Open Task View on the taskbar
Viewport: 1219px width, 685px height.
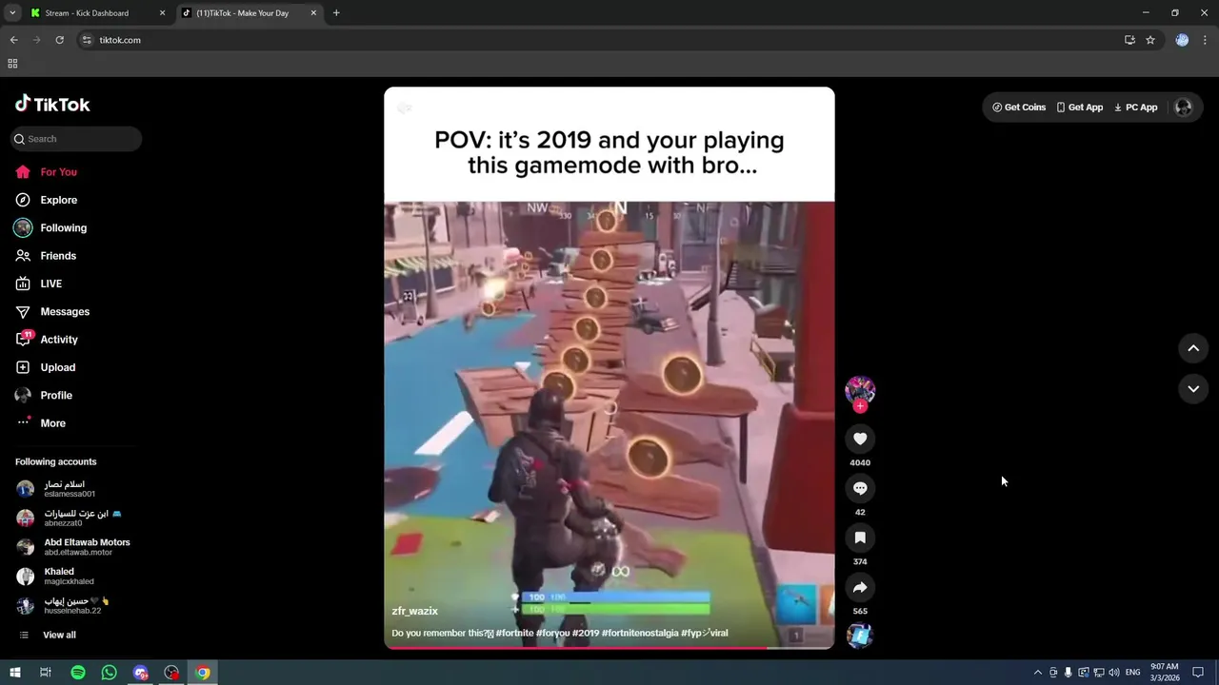tap(45, 673)
